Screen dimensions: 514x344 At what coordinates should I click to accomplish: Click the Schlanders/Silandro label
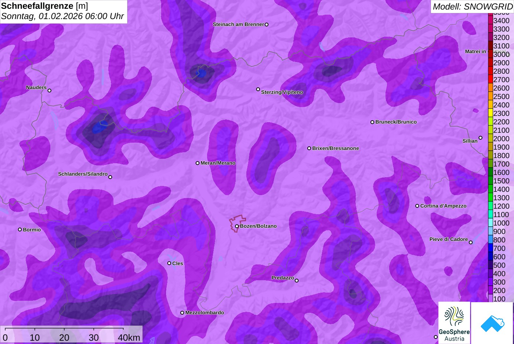(x=83, y=174)
